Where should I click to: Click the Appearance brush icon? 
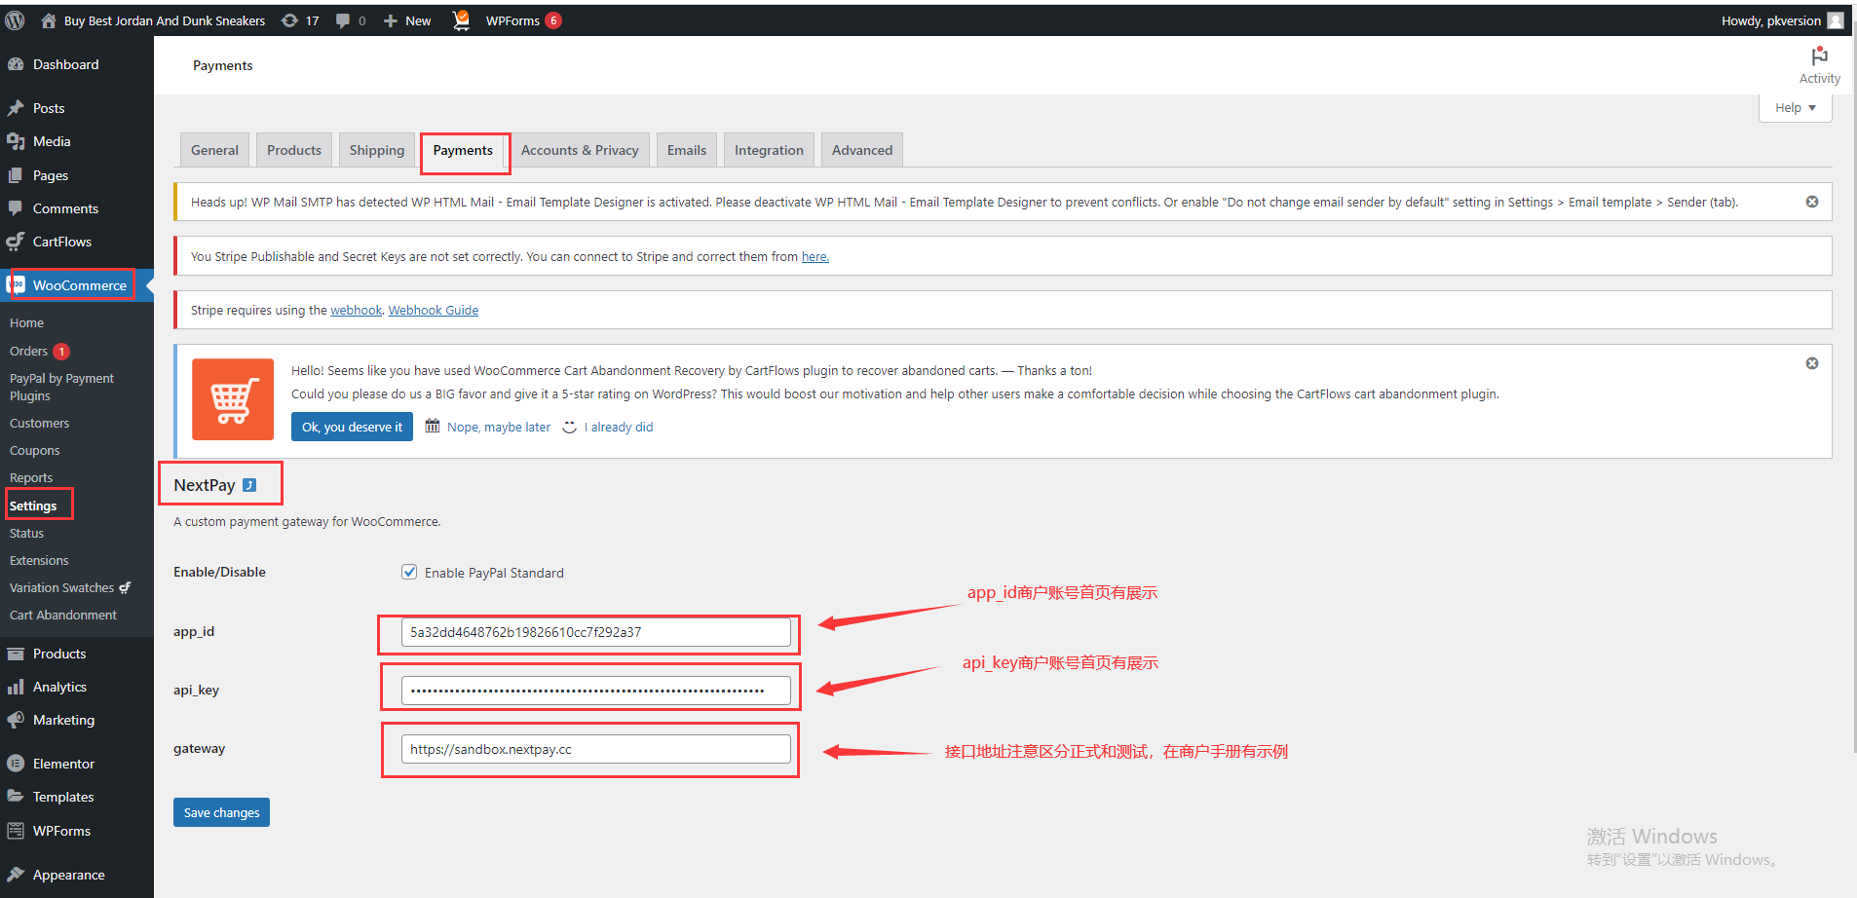click(16, 875)
